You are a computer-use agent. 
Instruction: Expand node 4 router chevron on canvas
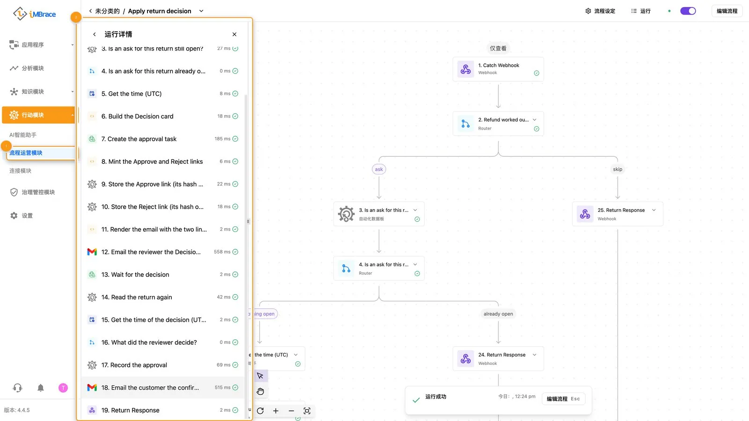[415, 264]
